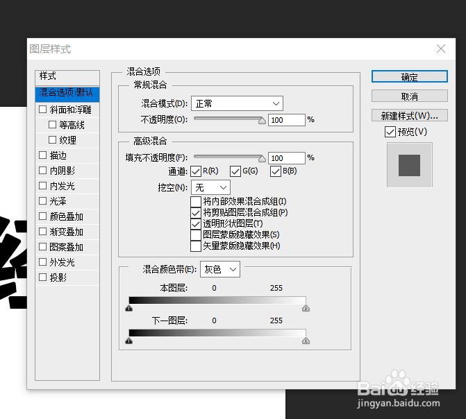Click 本图层 black point slider handle
This screenshot has width=466, height=419.
[x=128, y=308]
